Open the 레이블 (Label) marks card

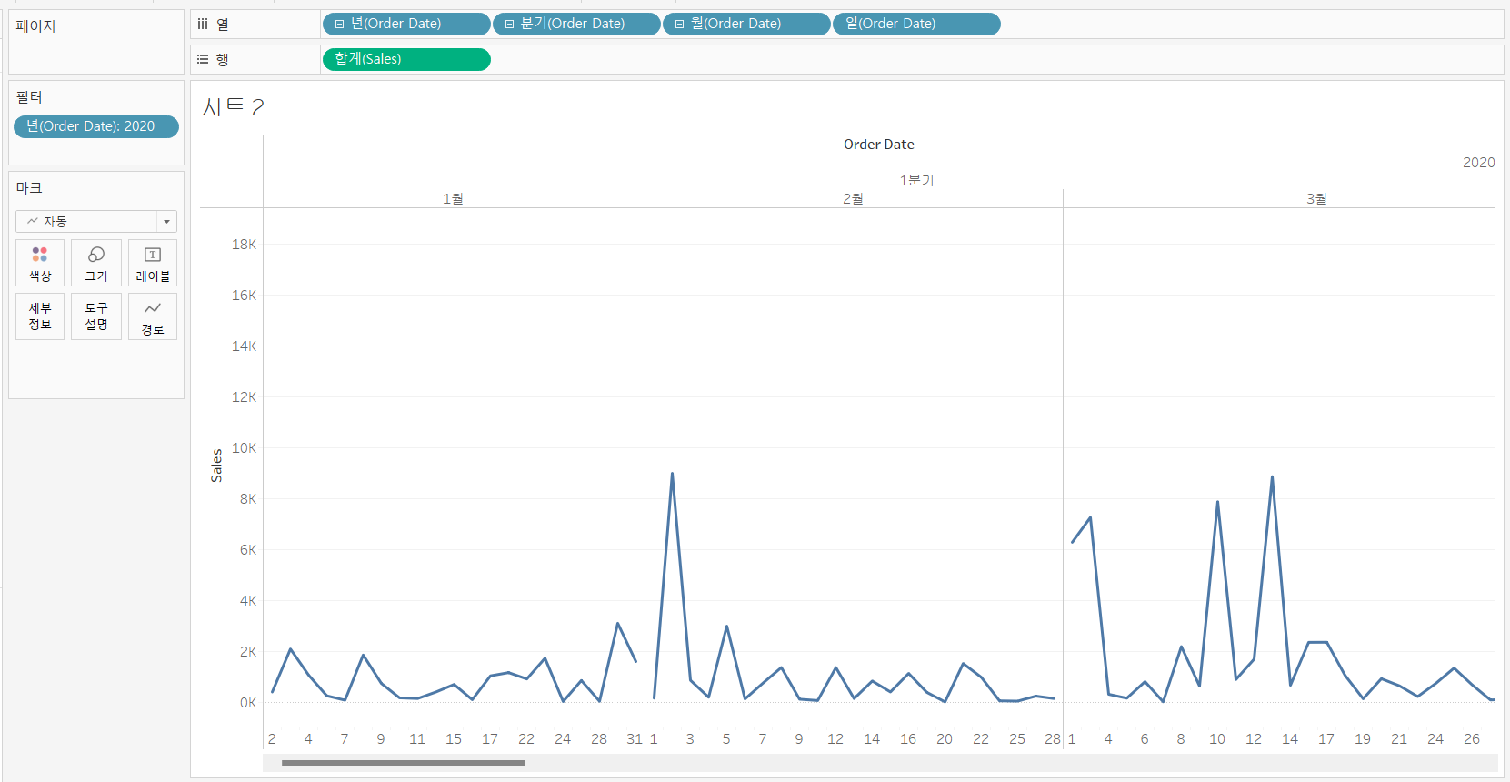[x=153, y=263]
